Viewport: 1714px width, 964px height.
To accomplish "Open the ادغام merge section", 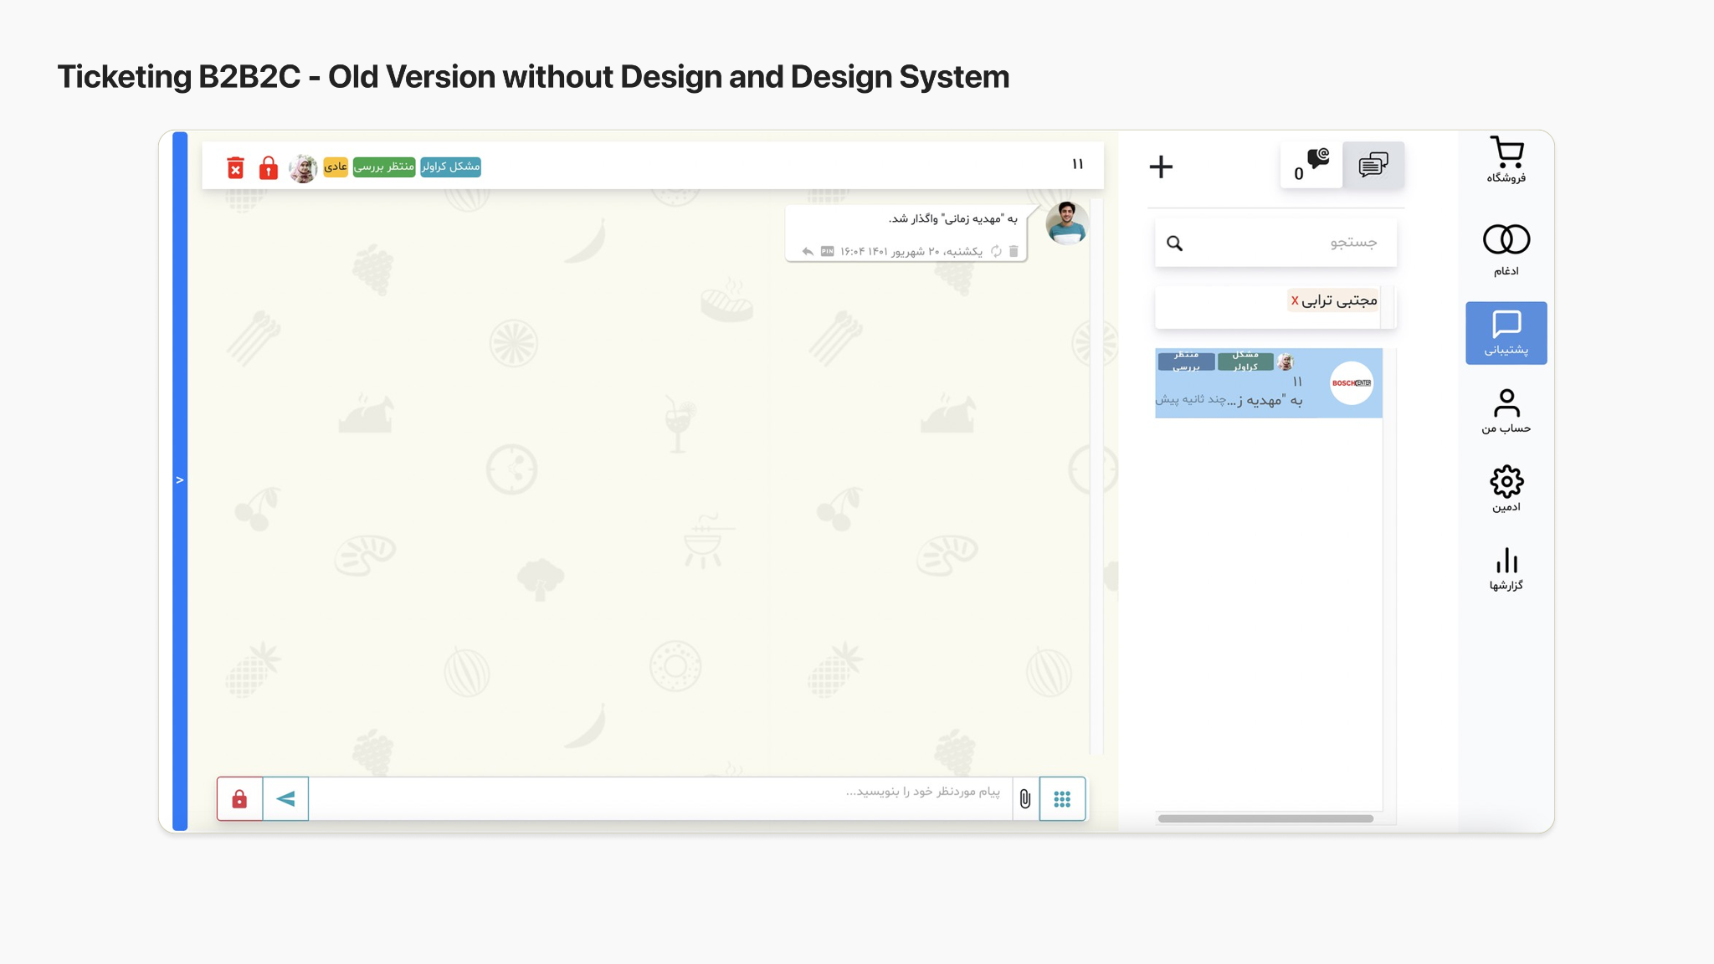I will click(x=1506, y=249).
